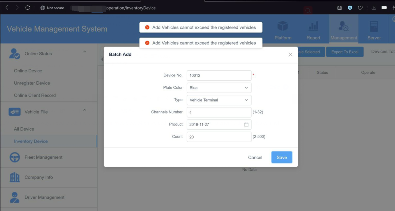Collapse the Online Status section chevron
The height and width of the screenshot is (211, 395).
[x=85, y=52]
